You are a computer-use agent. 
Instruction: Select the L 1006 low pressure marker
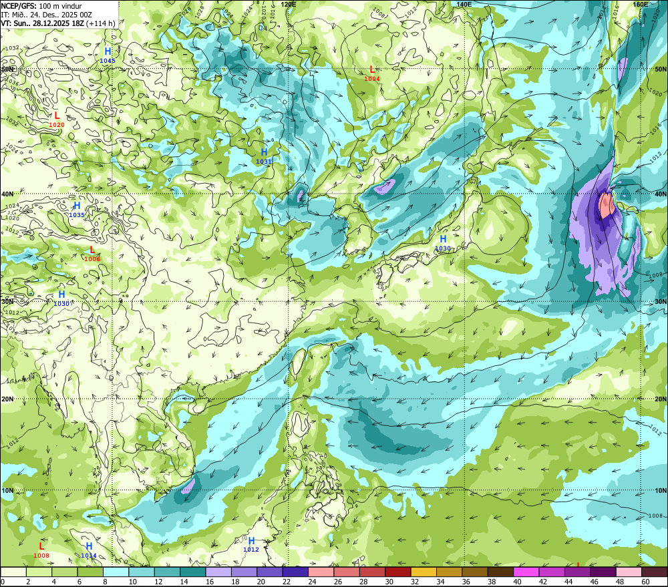tap(92, 254)
